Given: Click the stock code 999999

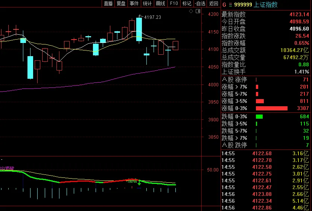Looking at the screenshot, I should pyautogui.click(x=243, y=5).
